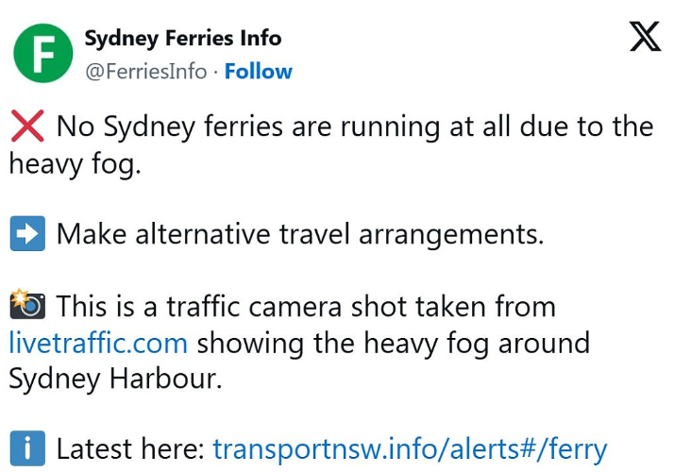
Task: Click the 'heavy fog.' text line
Action: click(x=76, y=165)
